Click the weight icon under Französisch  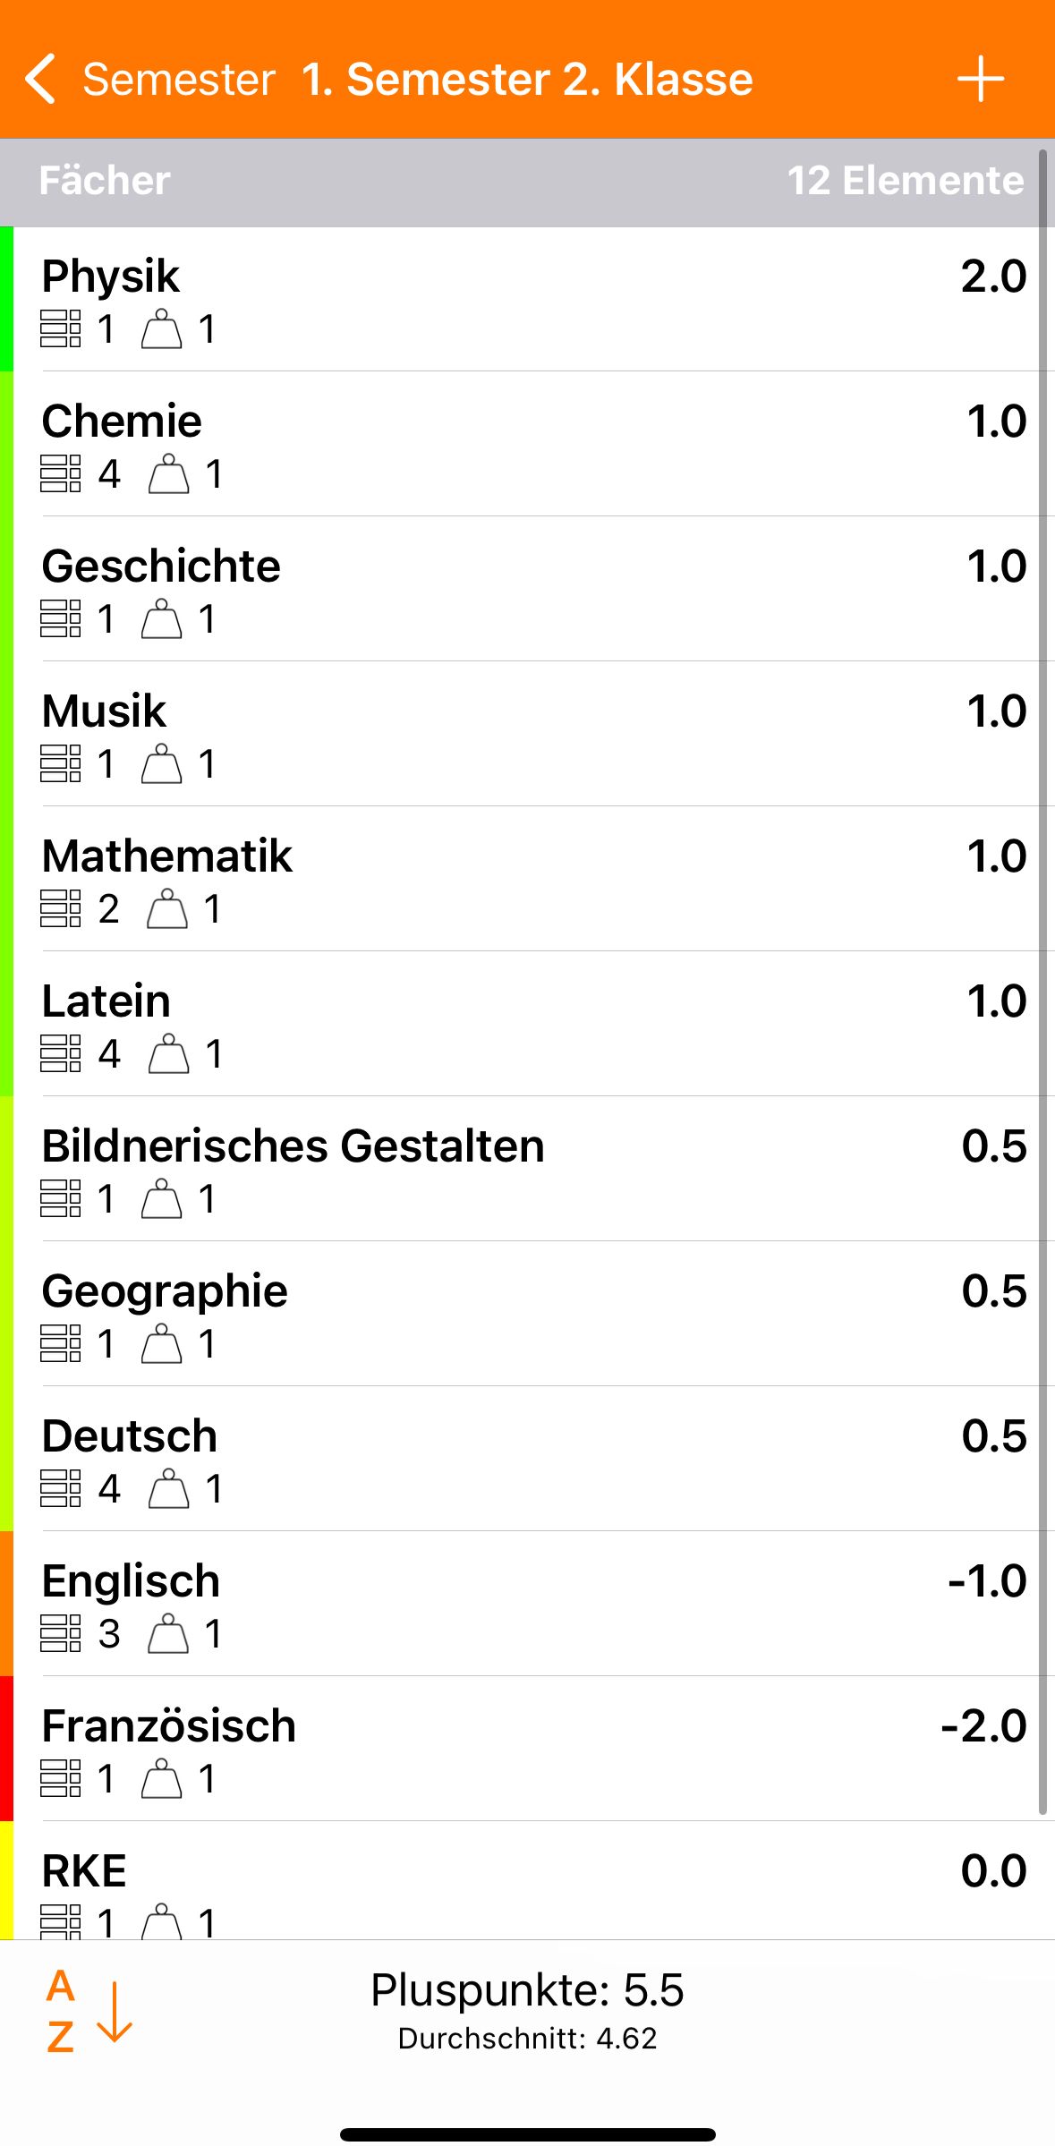tap(162, 1778)
